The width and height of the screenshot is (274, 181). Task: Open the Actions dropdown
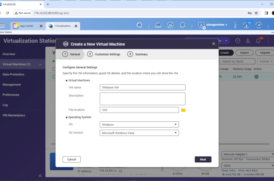[266, 61]
